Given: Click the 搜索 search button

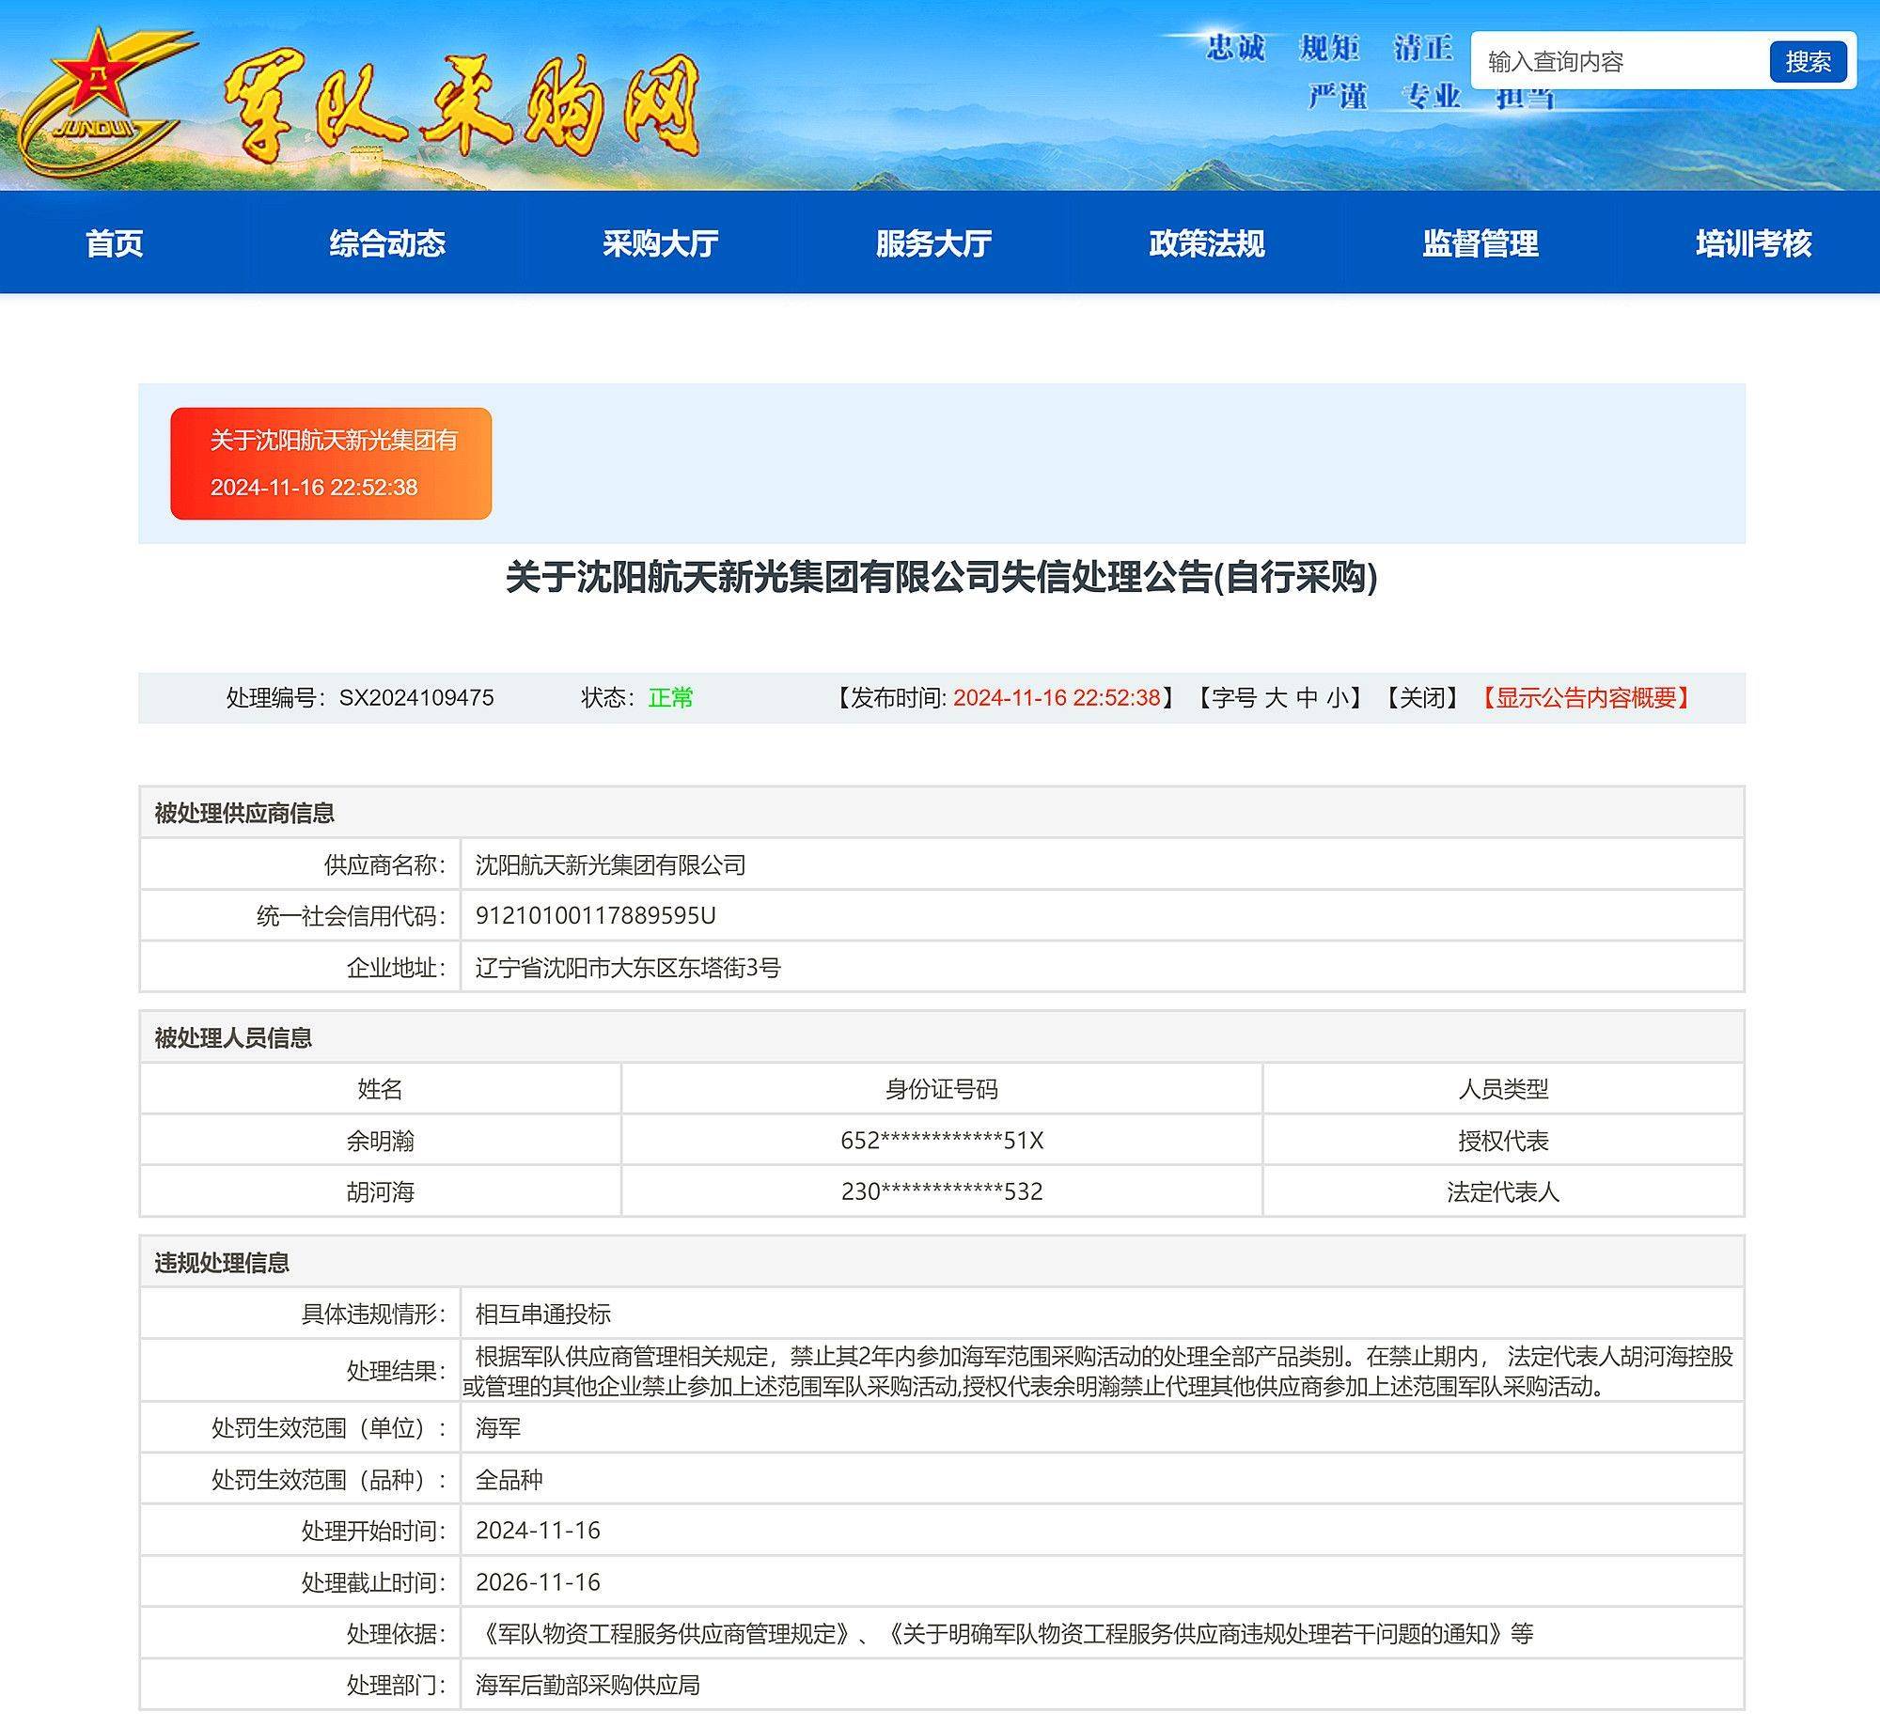Looking at the screenshot, I should [1809, 60].
